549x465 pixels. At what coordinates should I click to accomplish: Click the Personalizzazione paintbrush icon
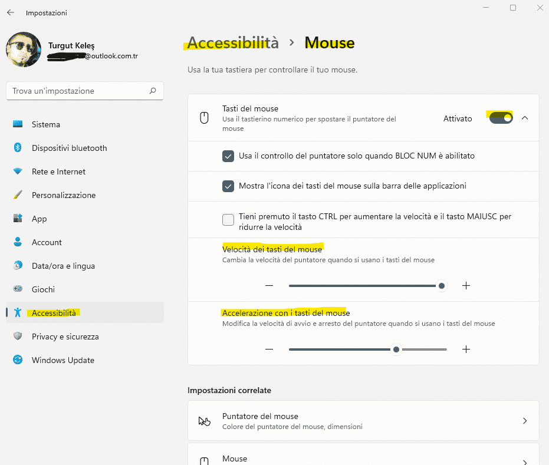click(x=18, y=195)
